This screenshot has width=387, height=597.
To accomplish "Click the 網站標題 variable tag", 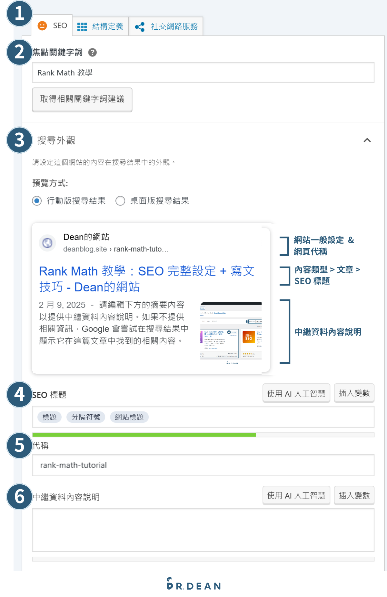I will coord(129,417).
